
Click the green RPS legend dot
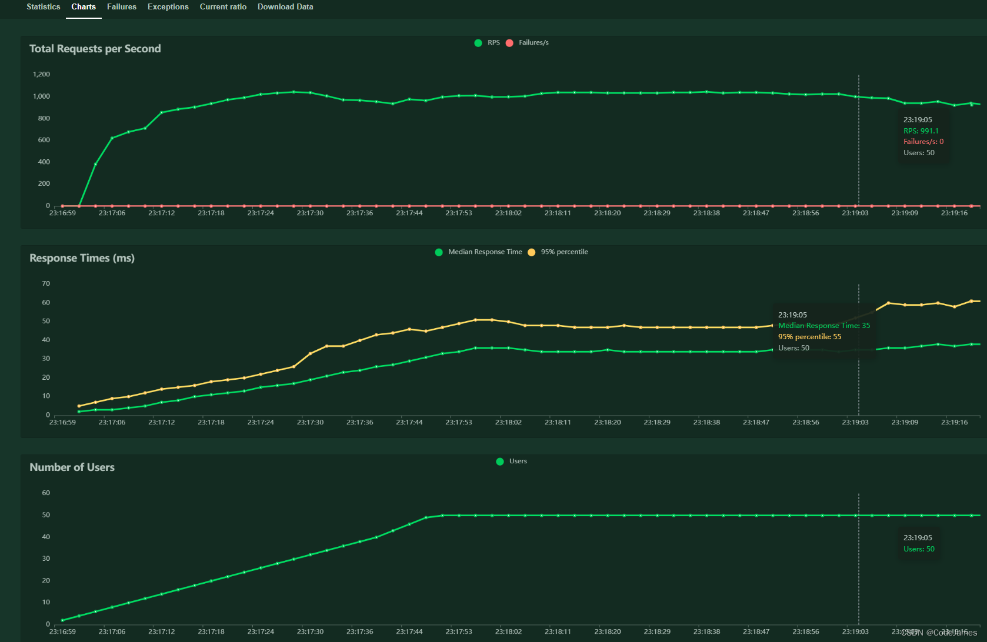pos(478,43)
